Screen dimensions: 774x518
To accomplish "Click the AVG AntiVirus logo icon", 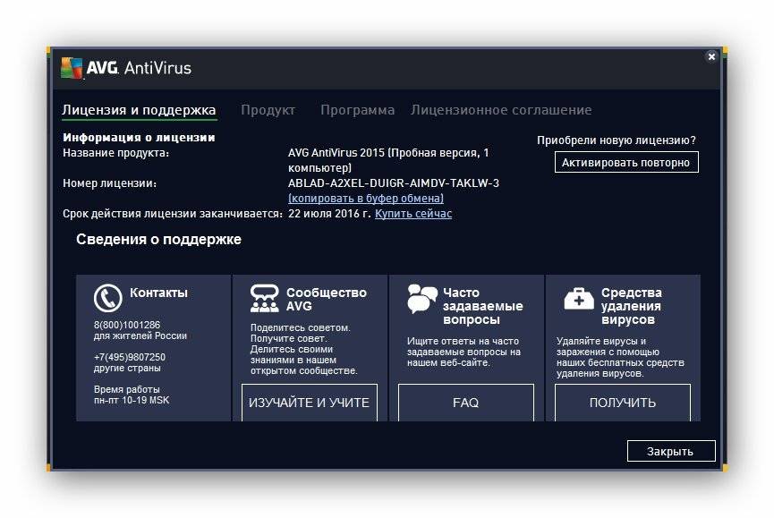I will [x=72, y=68].
